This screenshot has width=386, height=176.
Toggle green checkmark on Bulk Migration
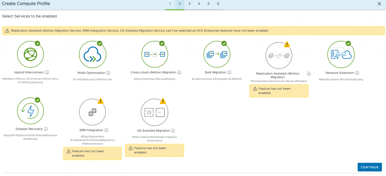click(x=224, y=44)
